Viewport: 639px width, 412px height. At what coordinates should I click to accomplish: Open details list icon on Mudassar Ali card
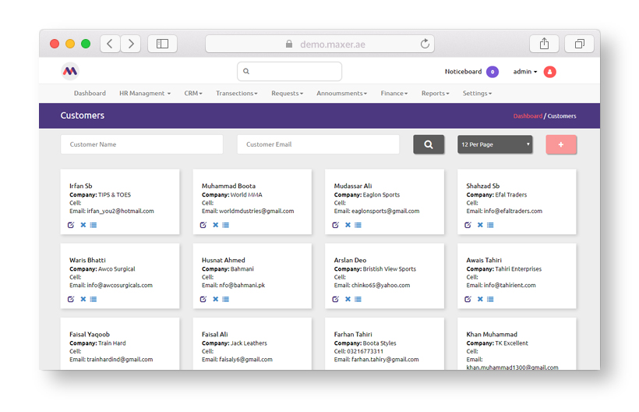(358, 225)
